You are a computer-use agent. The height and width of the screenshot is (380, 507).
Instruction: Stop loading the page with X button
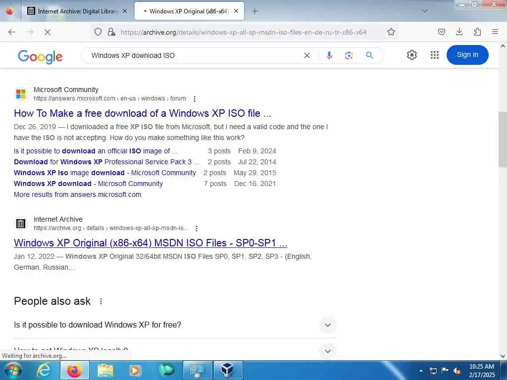[48, 32]
